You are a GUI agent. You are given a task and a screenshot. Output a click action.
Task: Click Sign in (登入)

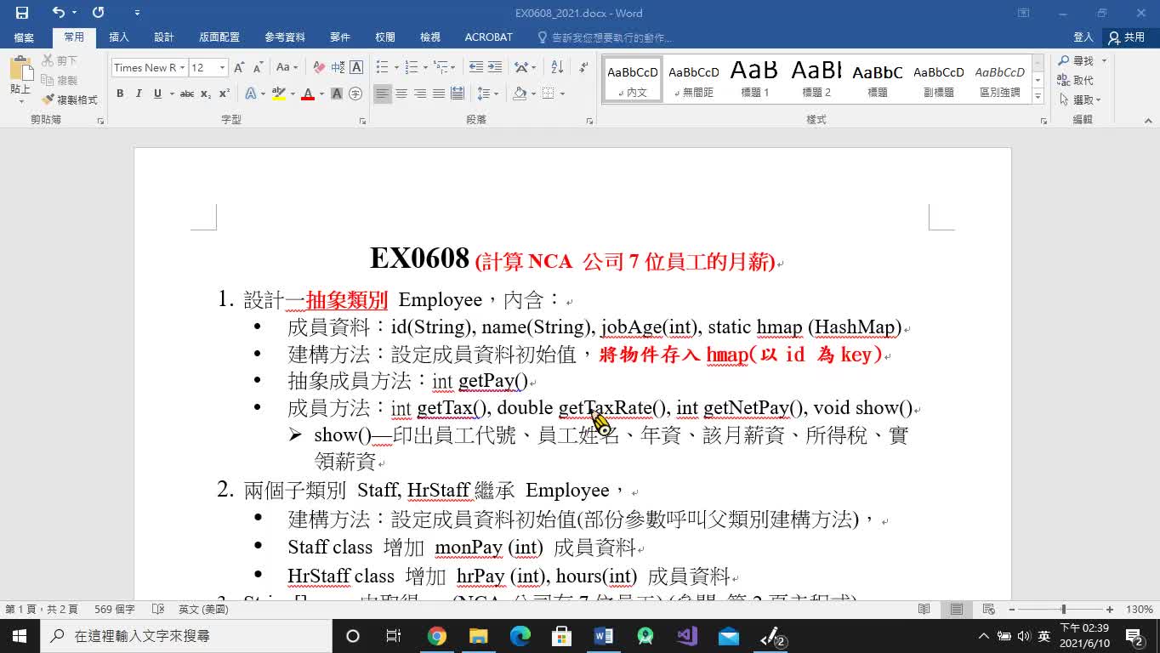(x=1083, y=37)
